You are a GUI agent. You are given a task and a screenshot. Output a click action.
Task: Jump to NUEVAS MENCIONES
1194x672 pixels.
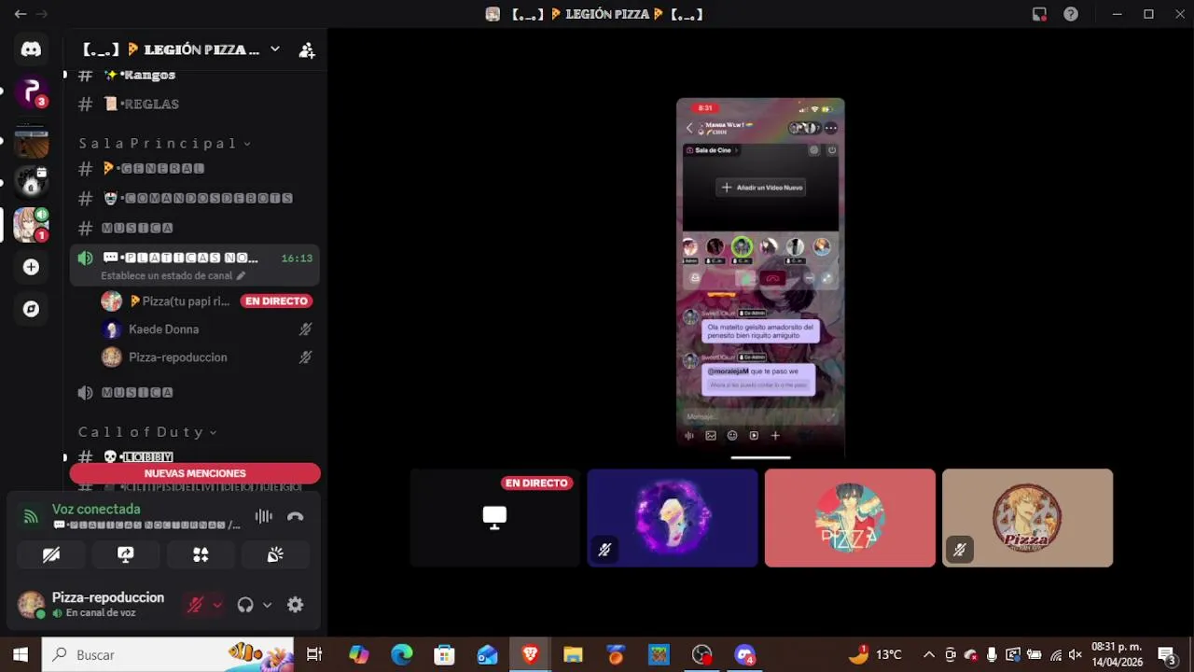[195, 473]
